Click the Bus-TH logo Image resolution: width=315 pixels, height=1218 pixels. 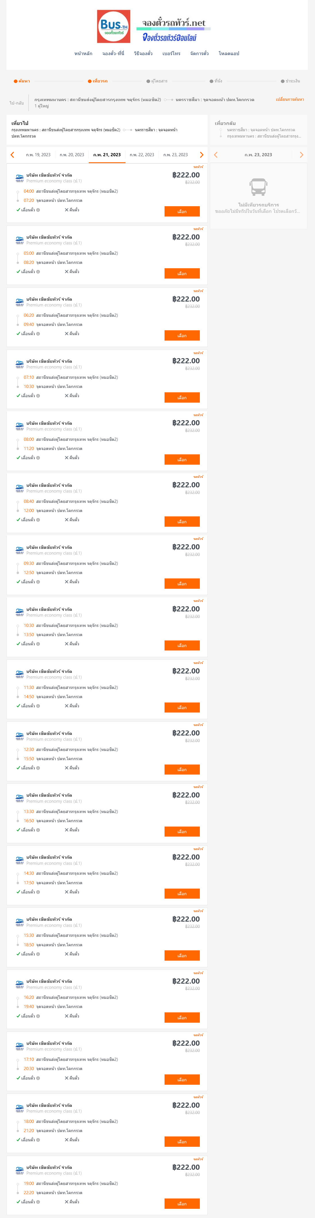pos(113,26)
